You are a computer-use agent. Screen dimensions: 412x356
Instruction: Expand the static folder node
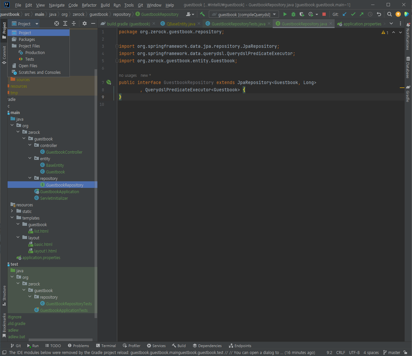(x=12, y=211)
